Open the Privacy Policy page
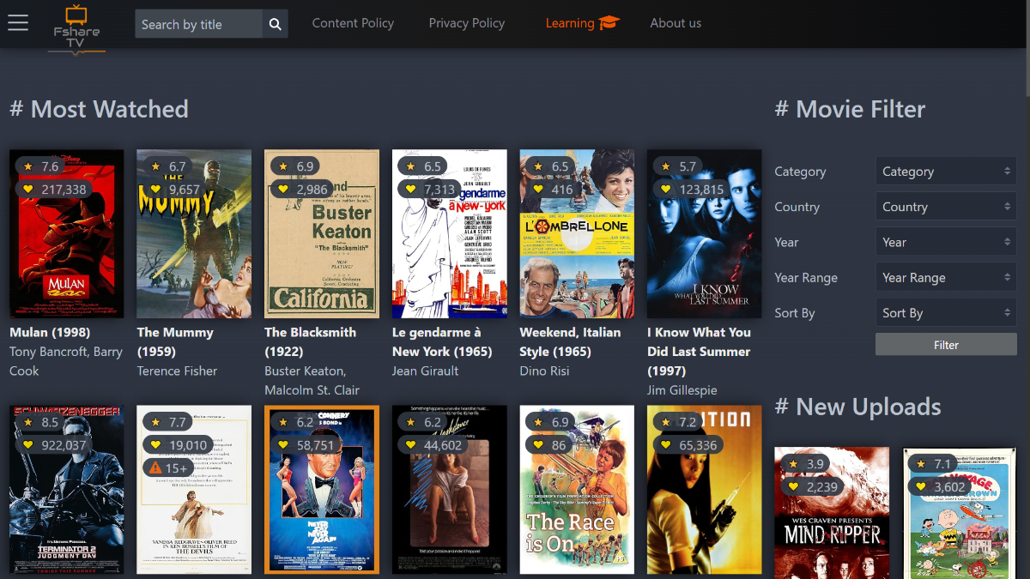 point(467,23)
